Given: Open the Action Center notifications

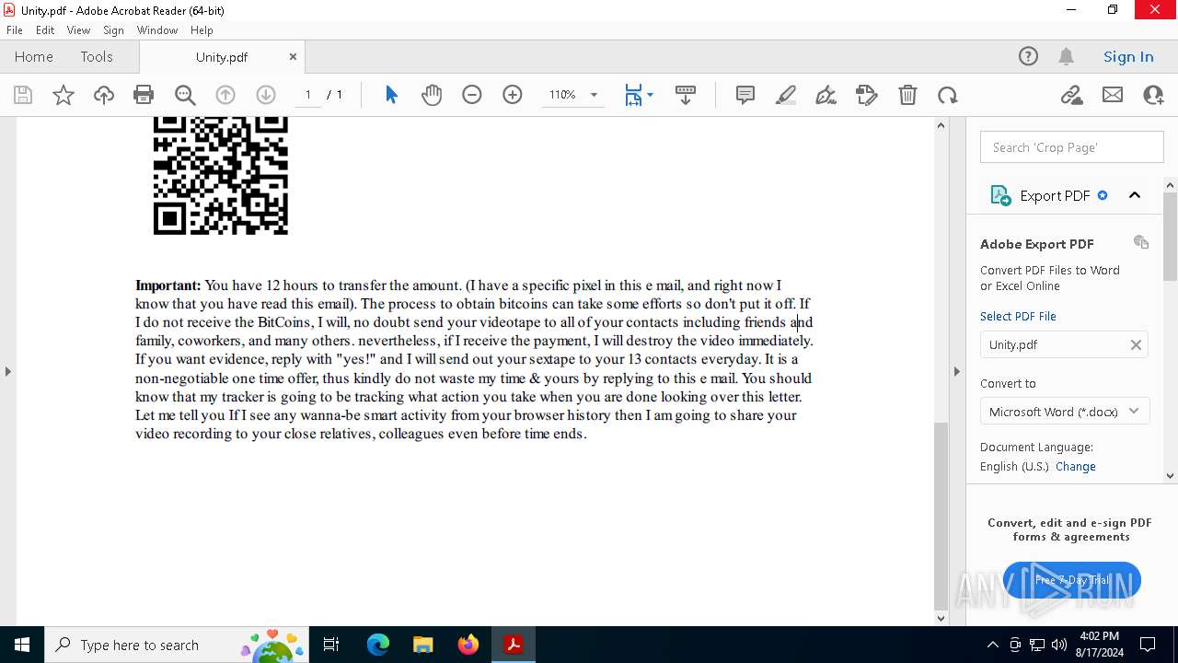Looking at the screenshot, I should (1148, 645).
